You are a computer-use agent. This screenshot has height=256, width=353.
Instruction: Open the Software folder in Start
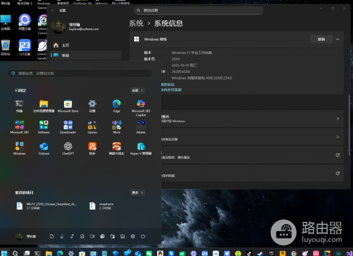tap(44, 127)
